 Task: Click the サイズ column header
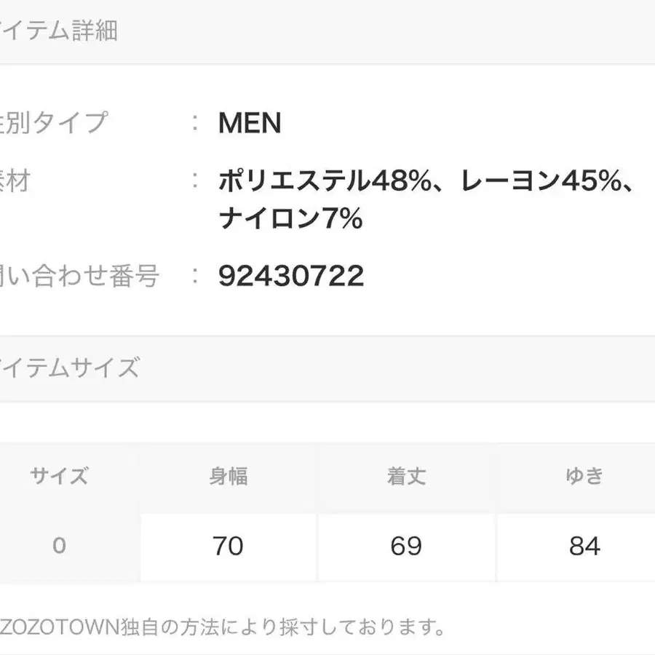tap(59, 477)
